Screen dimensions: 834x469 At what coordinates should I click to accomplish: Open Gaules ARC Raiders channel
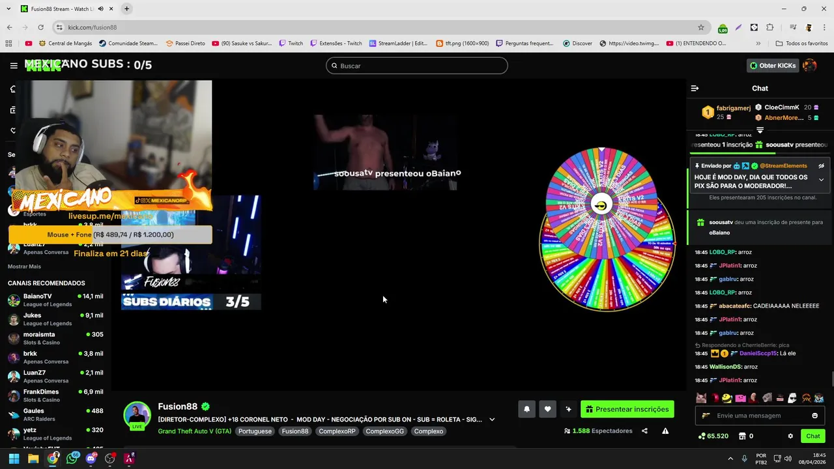[x=55, y=415]
